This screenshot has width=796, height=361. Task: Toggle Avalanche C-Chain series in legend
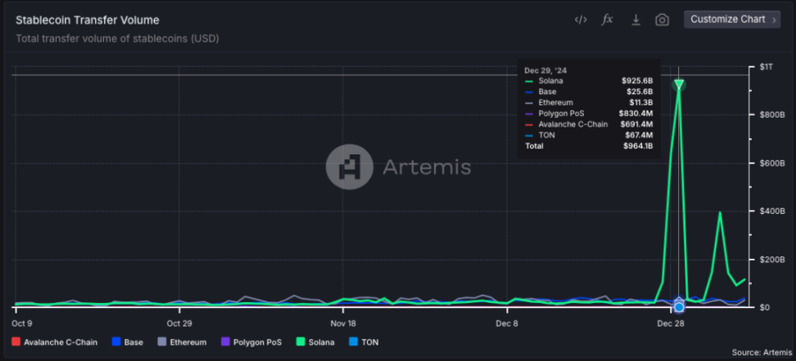pyautogui.click(x=54, y=342)
